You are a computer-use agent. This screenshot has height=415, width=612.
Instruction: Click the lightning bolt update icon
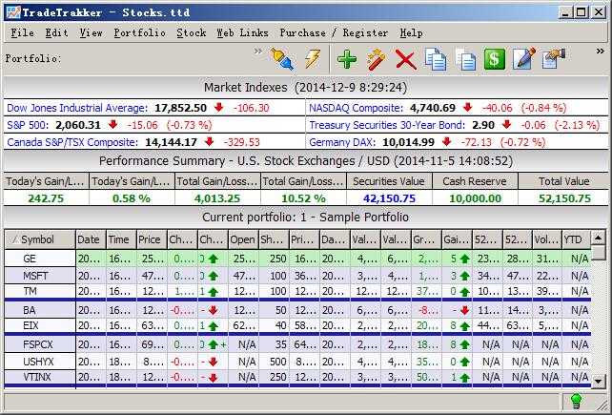tap(312, 59)
